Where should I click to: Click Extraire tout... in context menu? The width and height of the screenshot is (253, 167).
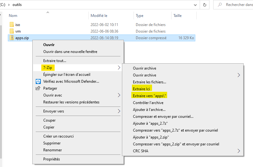coord(55,61)
